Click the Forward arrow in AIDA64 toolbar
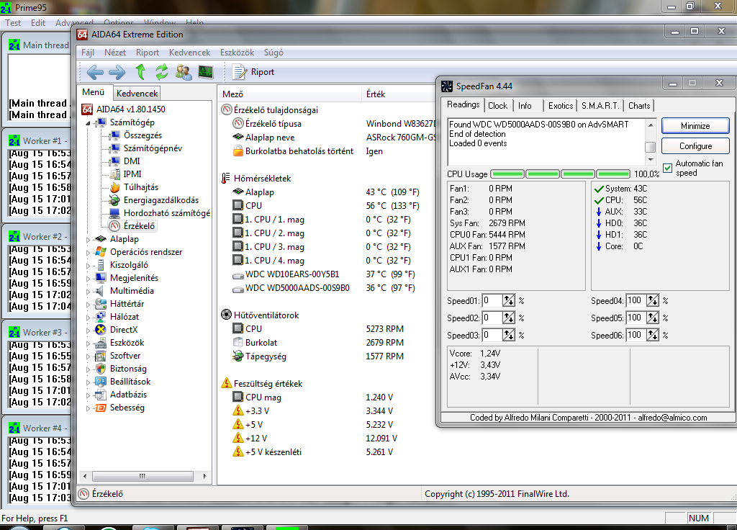This screenshot has height=530, width=737. (x=117, y=72)
